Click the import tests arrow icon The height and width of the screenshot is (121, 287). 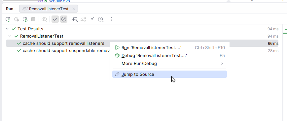pyautogui.click(x=92, y=19)
